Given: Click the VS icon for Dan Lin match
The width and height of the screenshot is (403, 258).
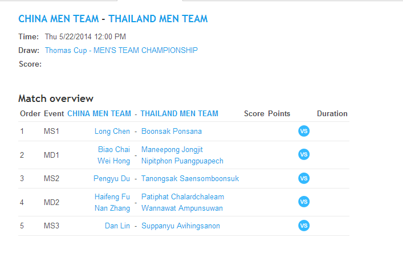Looking at the screenshot, I should [x=304, y=226].
